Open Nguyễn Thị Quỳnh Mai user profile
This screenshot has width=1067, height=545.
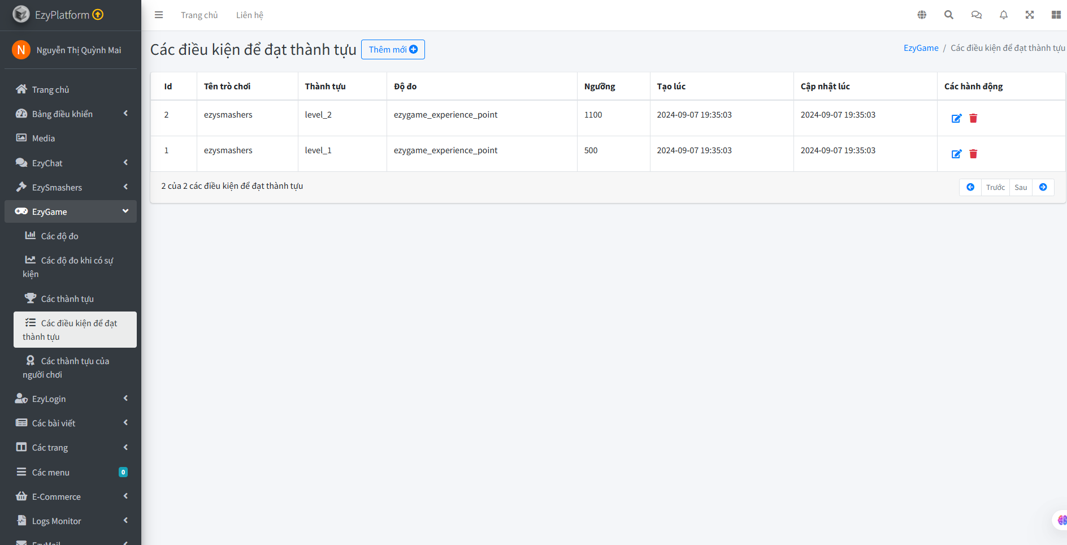[79, 50]
